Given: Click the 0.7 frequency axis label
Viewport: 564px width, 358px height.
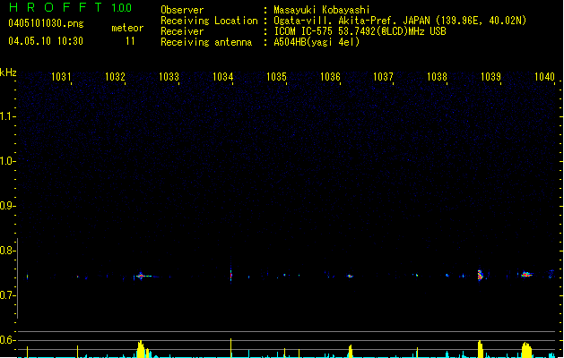Looking at the screenshot, I should point(7,295).
